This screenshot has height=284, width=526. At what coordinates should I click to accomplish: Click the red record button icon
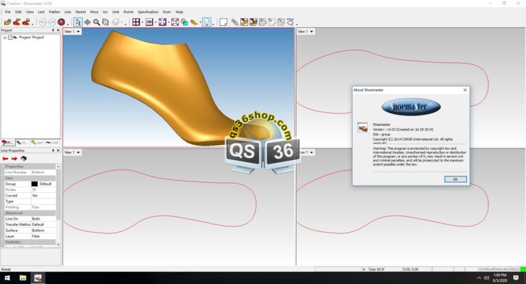(62, 22)
